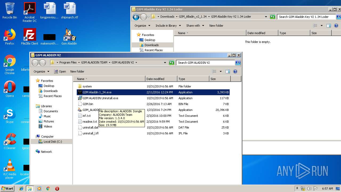Click refresh button in GSM ALADDIN V2 address bar

click(172, 63)
